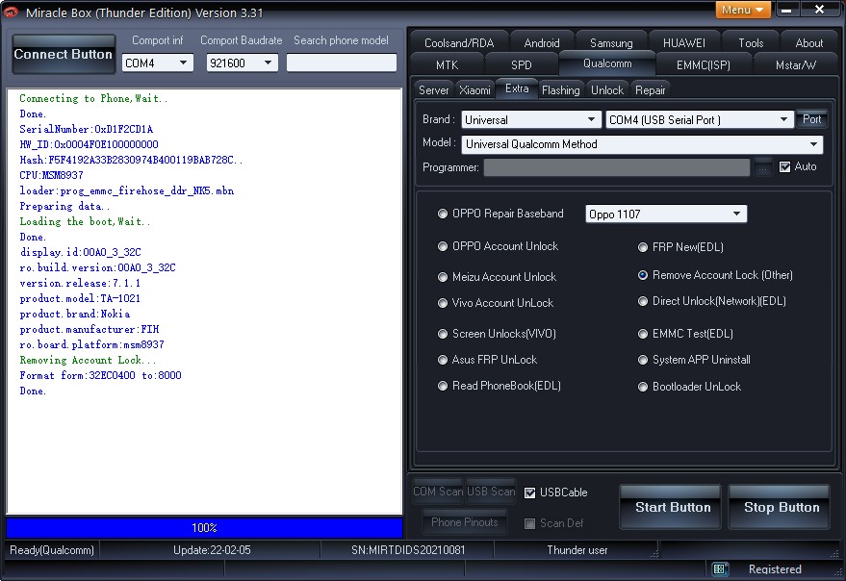Click the Programmer path field
846x581 pixels.
[x=617, y=167]
